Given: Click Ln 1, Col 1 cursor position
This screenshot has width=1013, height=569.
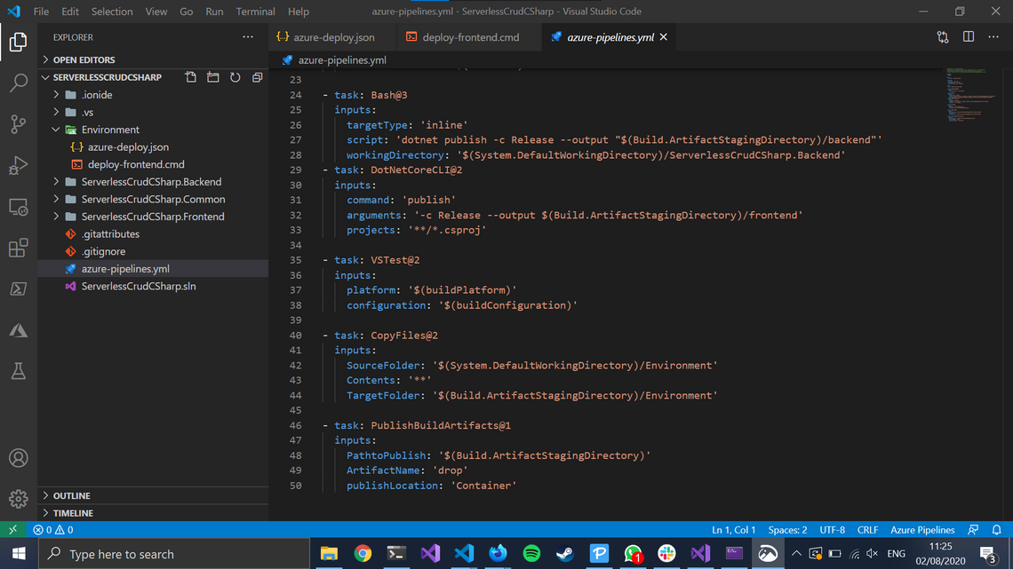Looking at the screenshot, I should pos(733,530).
